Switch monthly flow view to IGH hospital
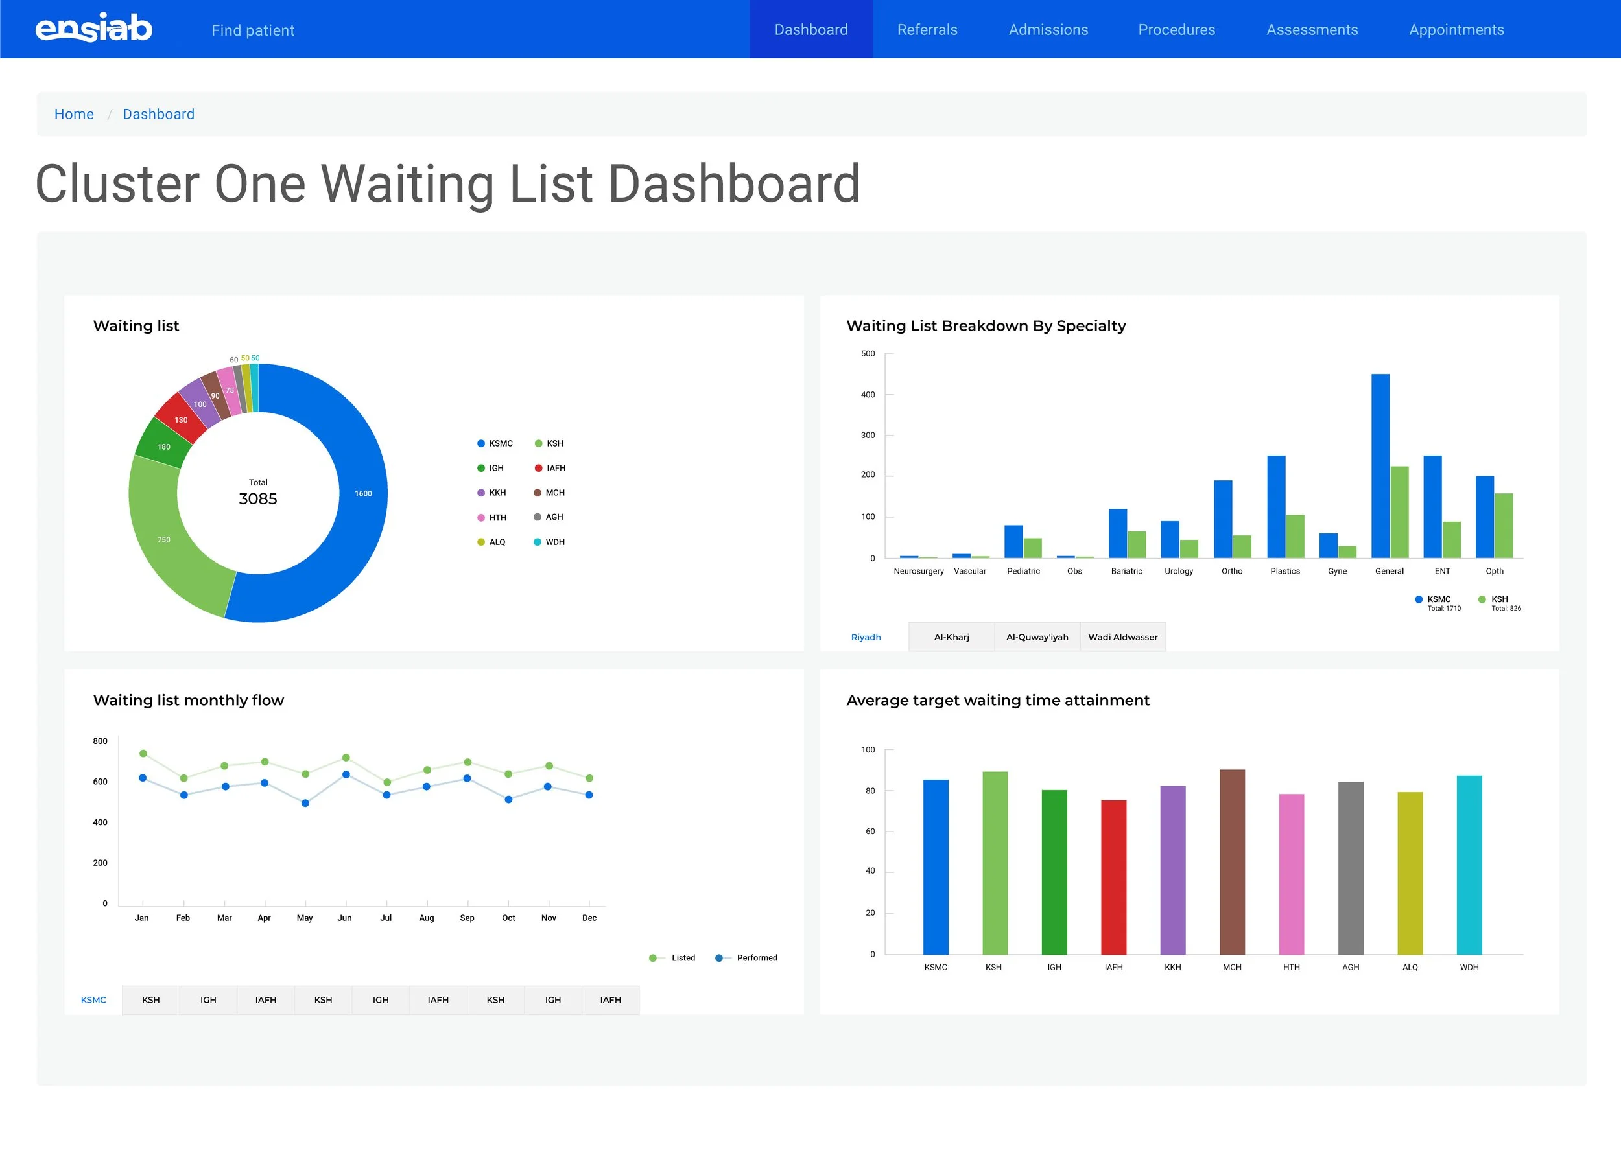Image resolution: width=1621 pixels, height=1164 pixels. tap(208, 999)
